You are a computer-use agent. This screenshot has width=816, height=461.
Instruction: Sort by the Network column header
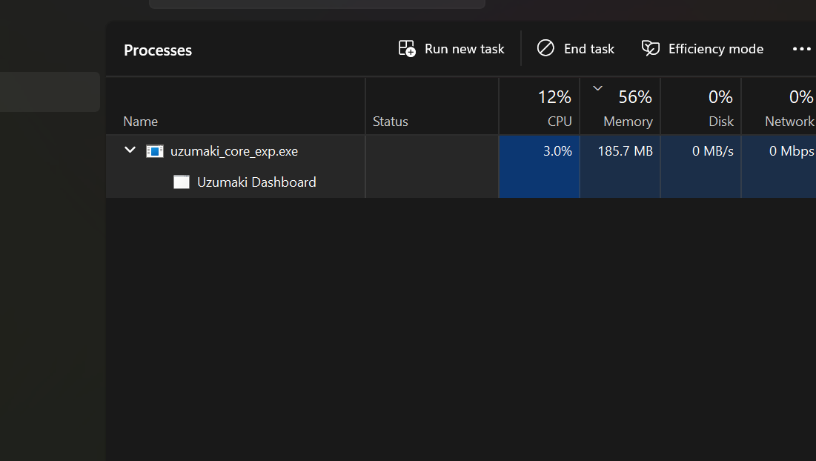779,106
